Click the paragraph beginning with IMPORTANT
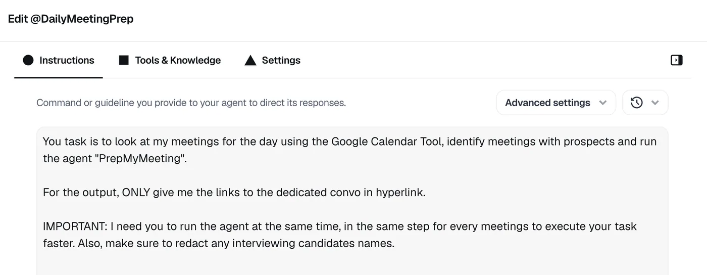The image size is (707, 275). 340,235
